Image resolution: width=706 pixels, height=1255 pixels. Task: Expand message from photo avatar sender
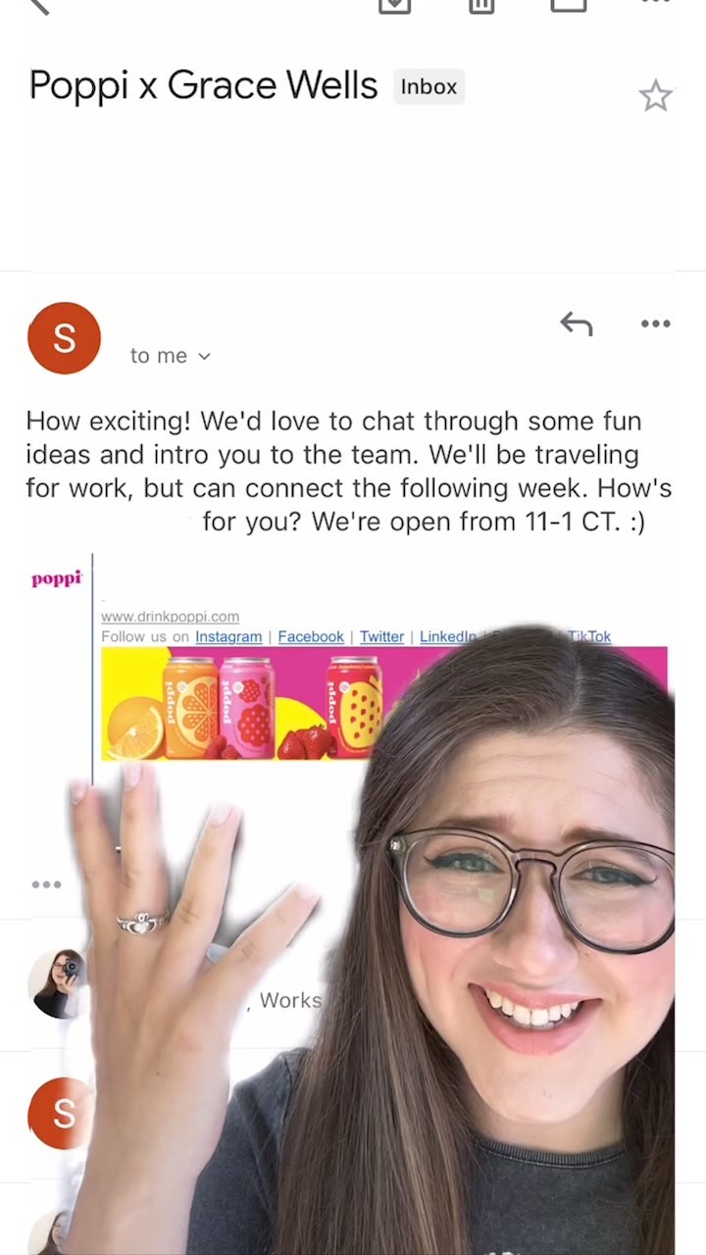coord(57,983)
